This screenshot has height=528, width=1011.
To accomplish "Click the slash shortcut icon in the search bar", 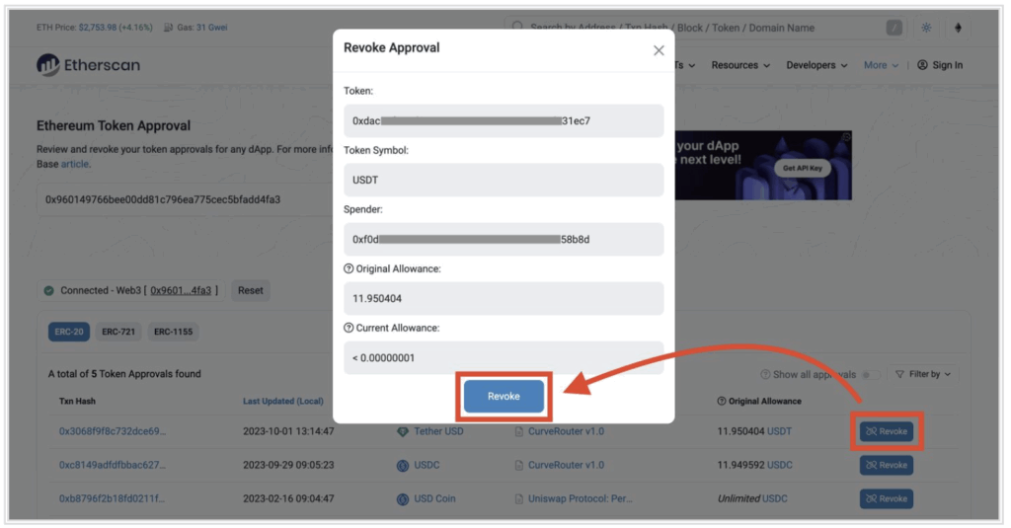I will pyautogui.click(x=894, y=28).
